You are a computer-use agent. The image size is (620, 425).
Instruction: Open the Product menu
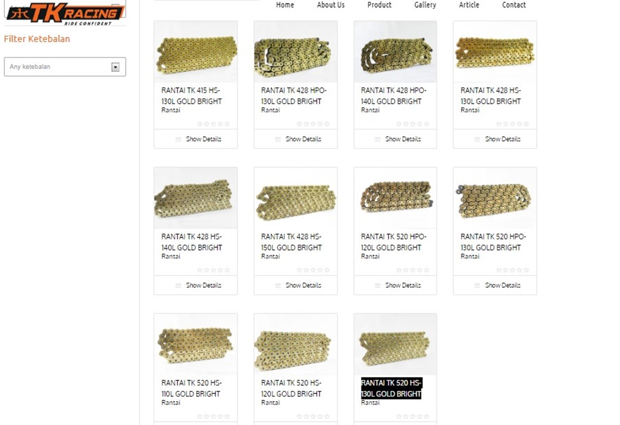(x=379, y=5)
